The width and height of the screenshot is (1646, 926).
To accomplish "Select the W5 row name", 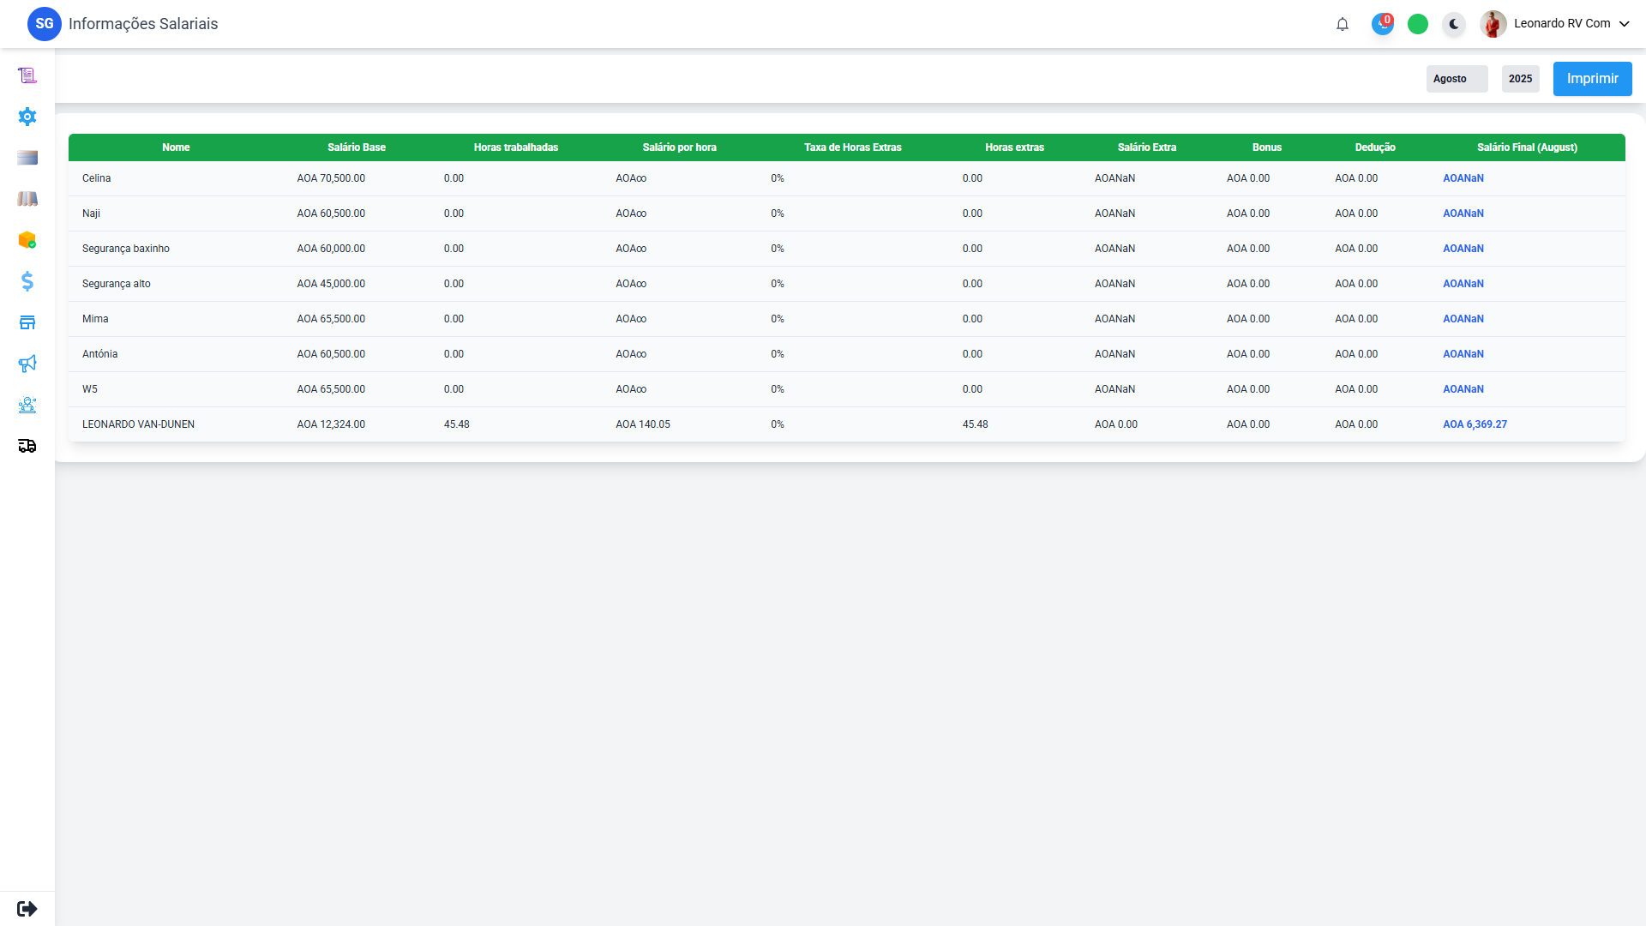I will [x=90, y=389].
